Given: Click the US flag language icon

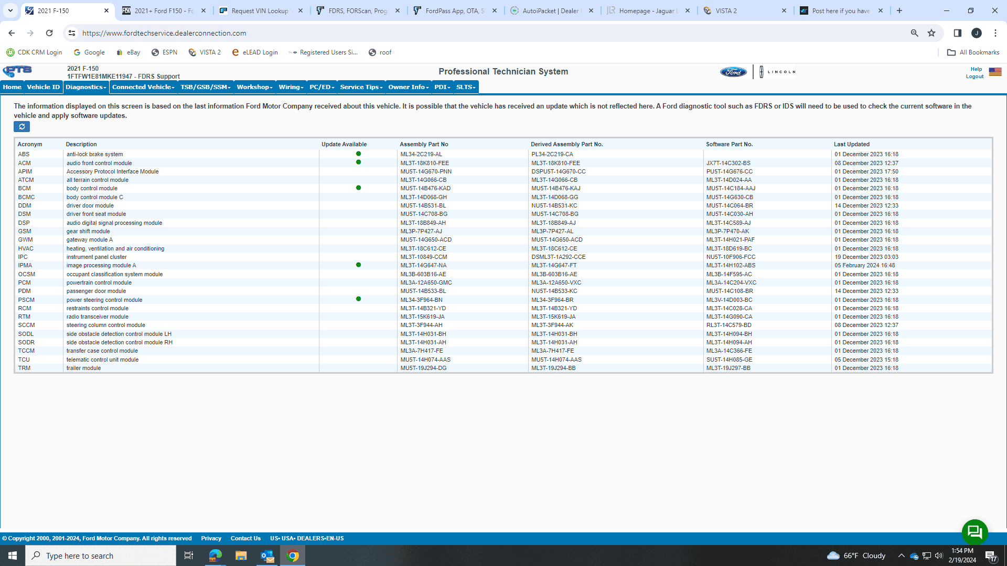Looking at the screenshot, I should 995,72.
